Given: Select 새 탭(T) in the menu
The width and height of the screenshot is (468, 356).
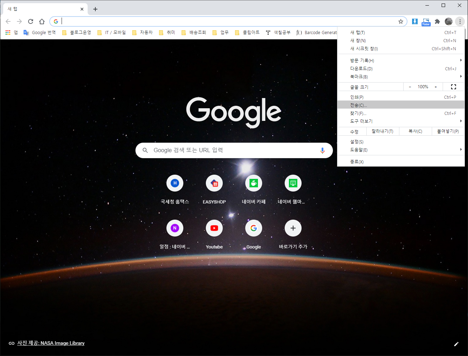Looking at the screenshot, I should point(401,32).
